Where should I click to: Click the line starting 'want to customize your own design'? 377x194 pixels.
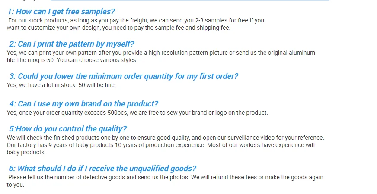click(x=118, y=28)
